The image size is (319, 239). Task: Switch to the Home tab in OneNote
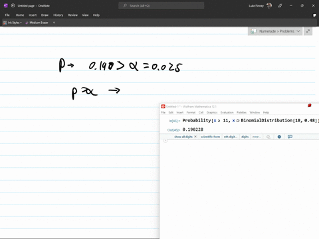(20, 15)
